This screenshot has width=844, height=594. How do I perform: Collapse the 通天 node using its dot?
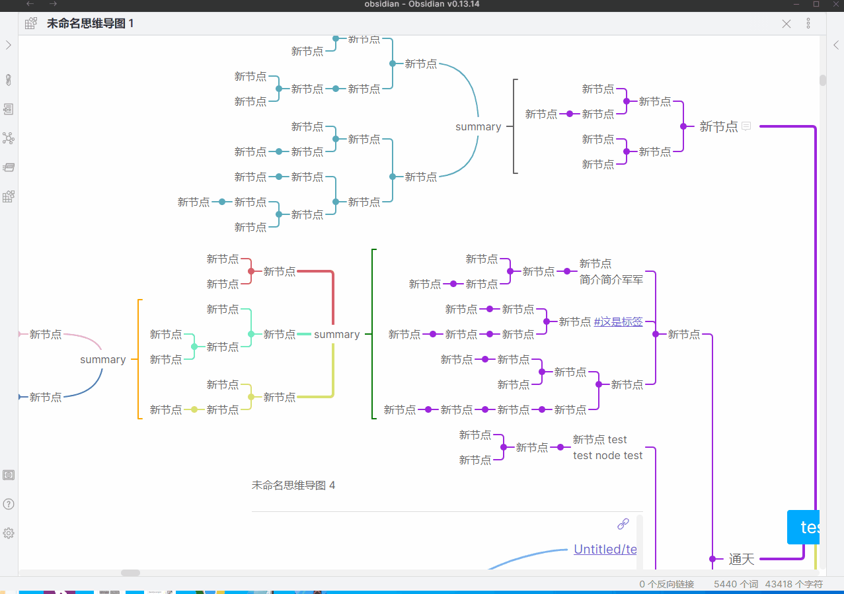pyautogui.click(x=712, y=559)
